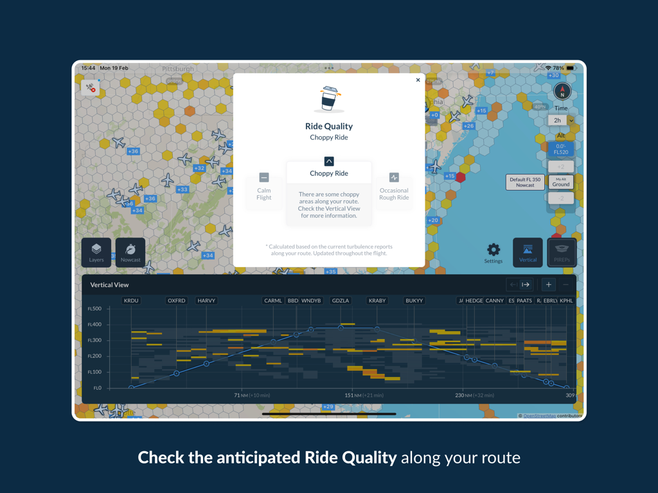Click the 71 NM distance marker
This screenshot has height=493, width=658.
pyautogui.click(x=252, y=395)
